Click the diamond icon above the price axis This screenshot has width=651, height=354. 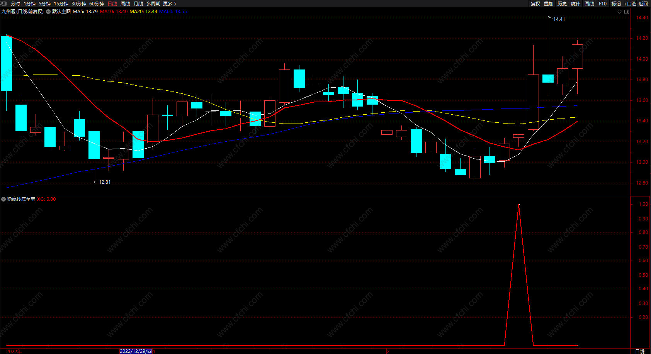pyautogui.click(x=619, y=12)
